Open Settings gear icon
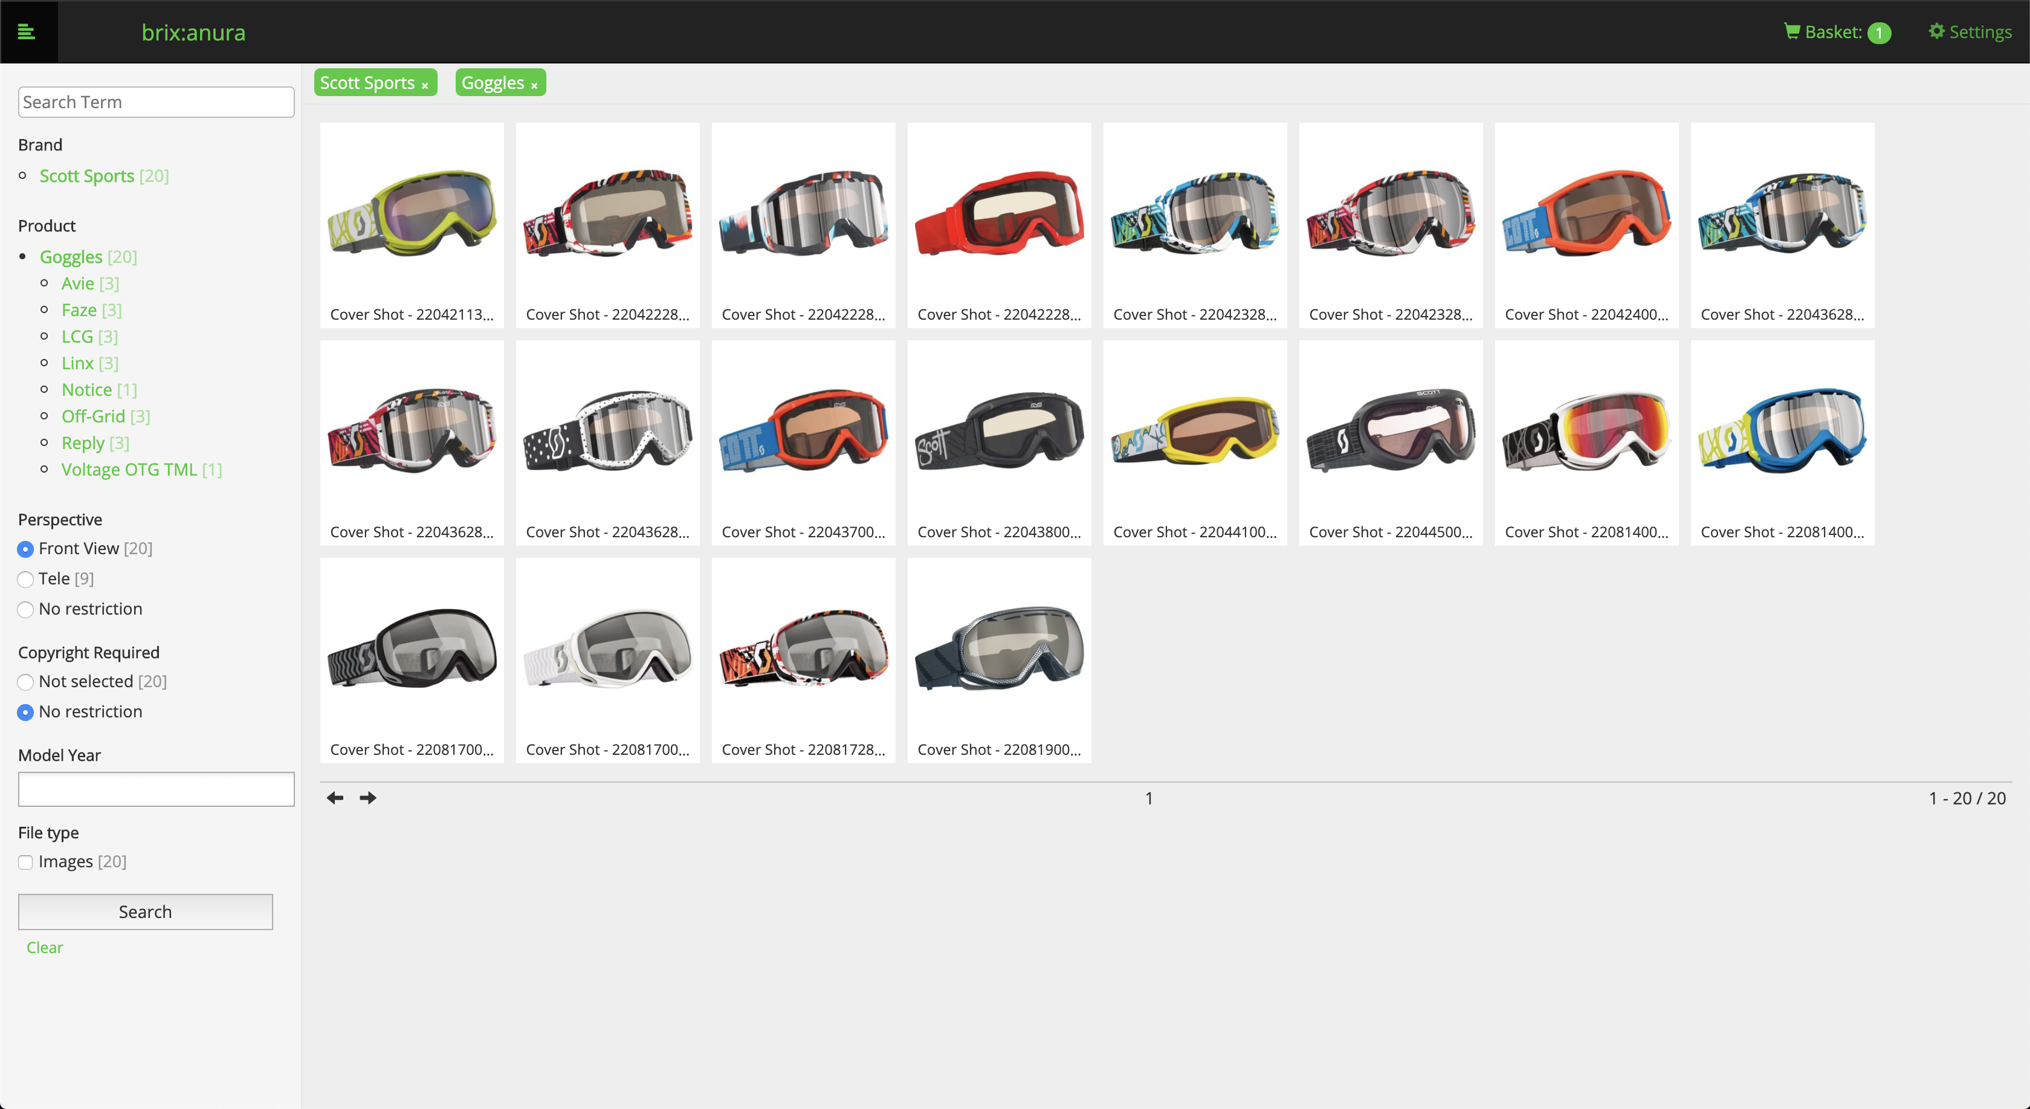 pos(1936,31)
